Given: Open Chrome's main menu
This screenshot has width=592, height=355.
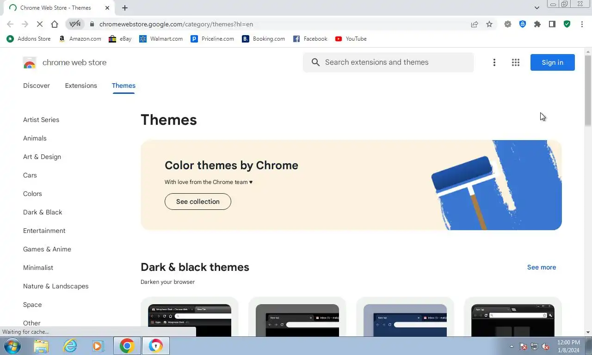Looking at the screenshot, I should click(x=582, y=24).
